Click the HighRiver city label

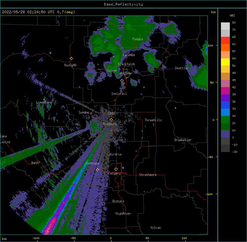[x=123, y=214]
